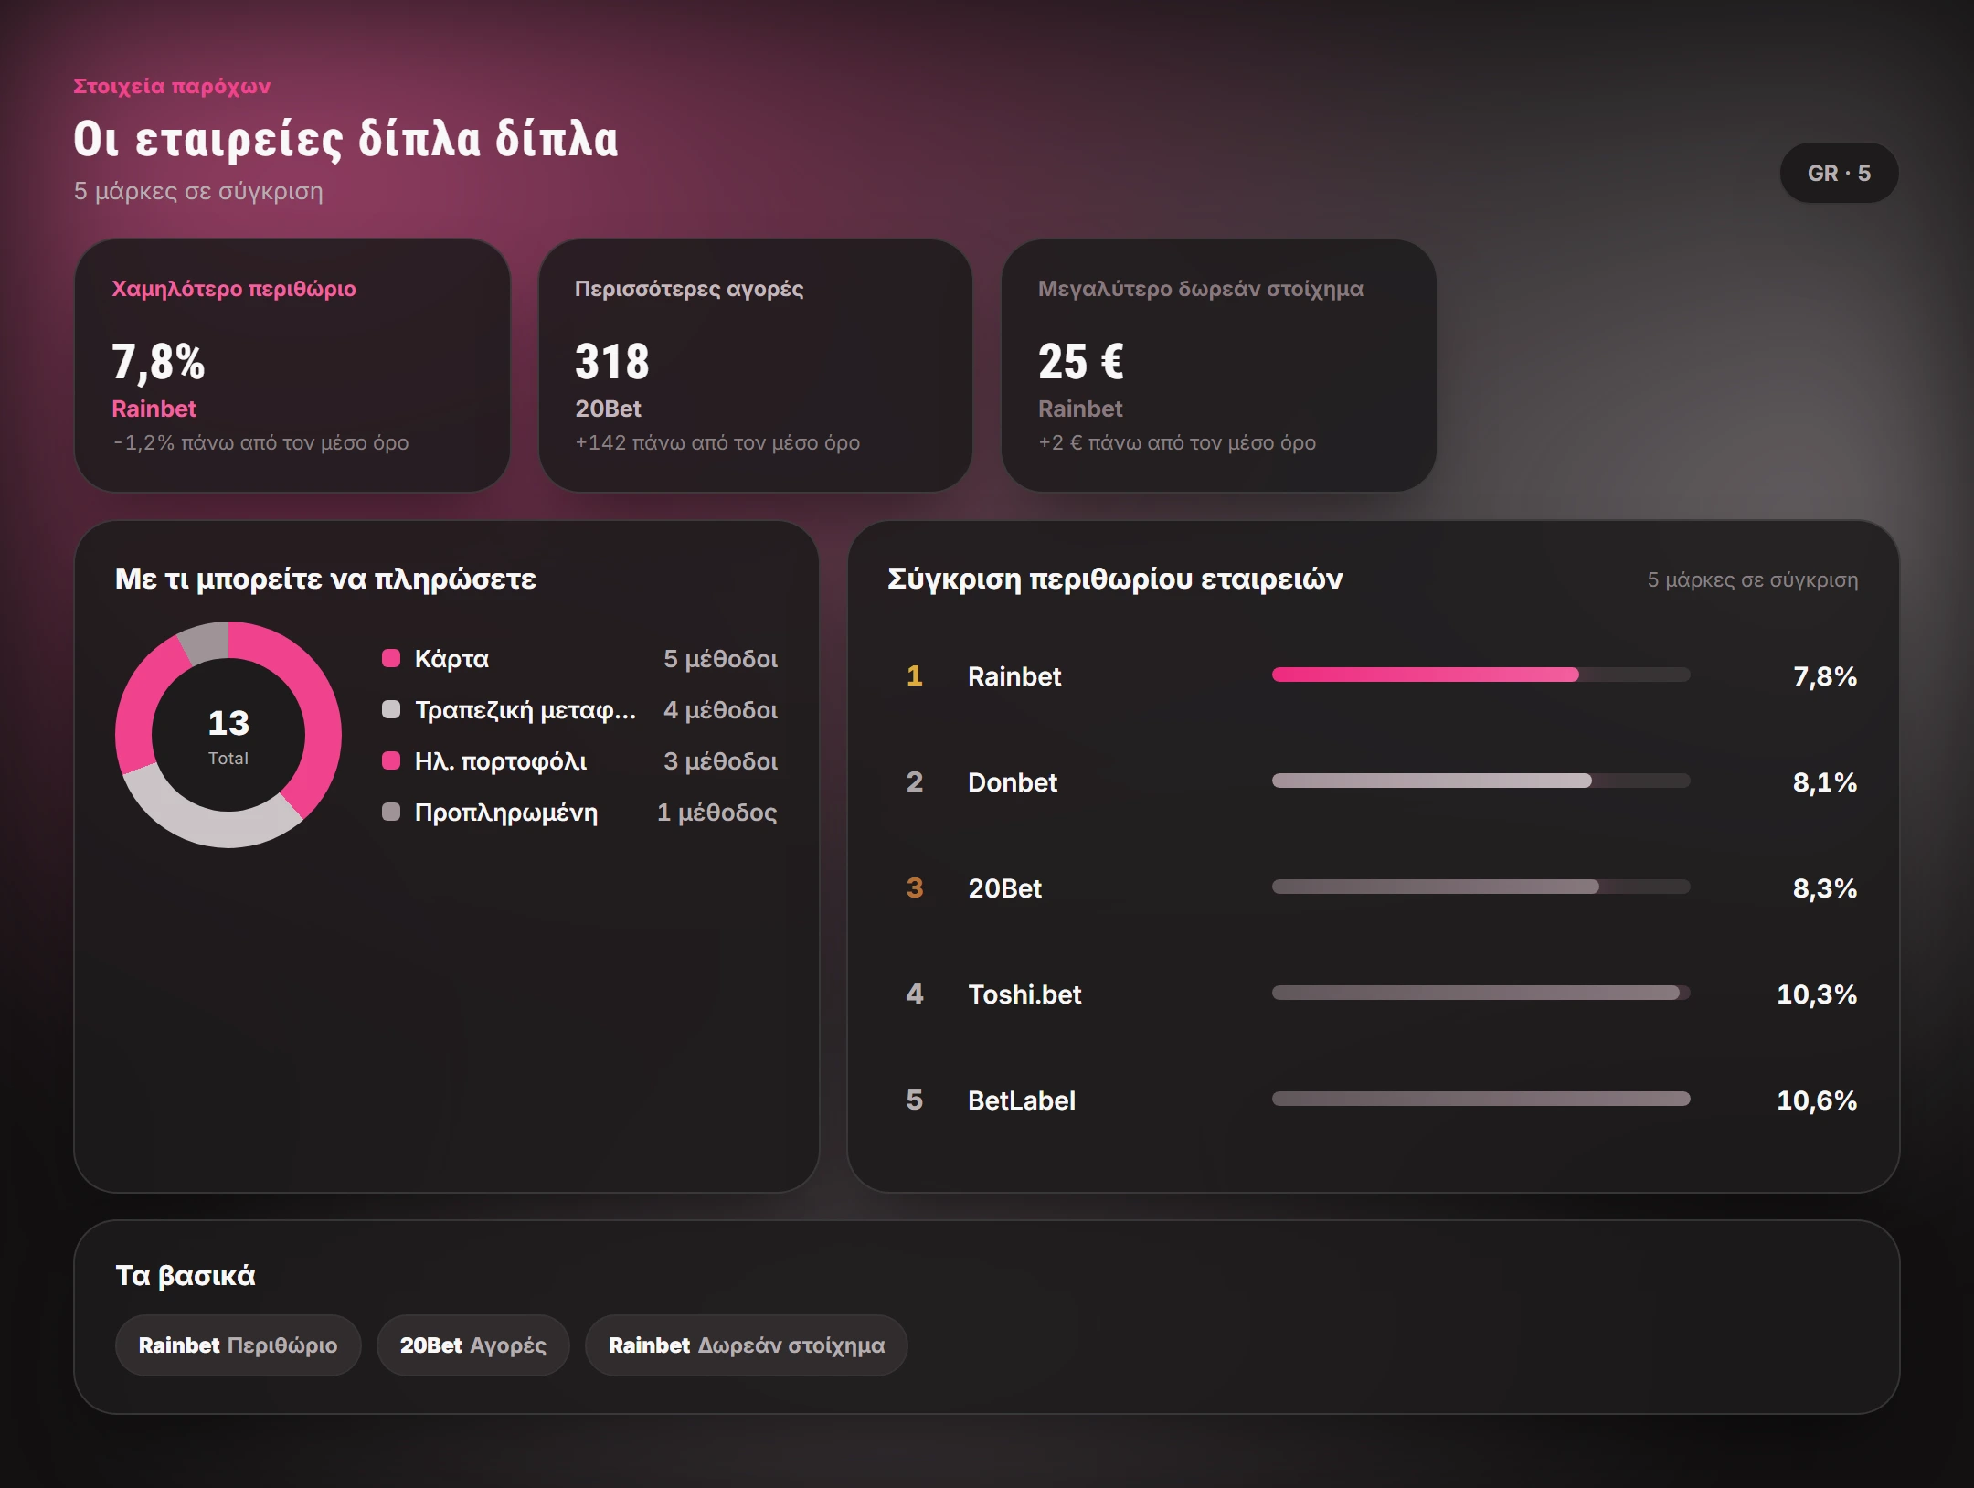Click the '3 μέθοδοι' count
1974x1488 pixels.
coord(720,761)
